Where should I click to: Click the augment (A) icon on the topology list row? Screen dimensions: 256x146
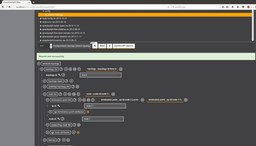[66, 69]
